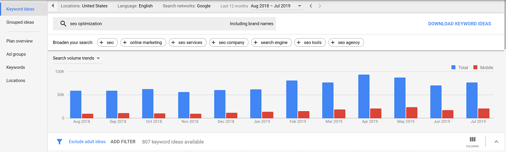Collapse the sidebar with the left triangle icon
506x152 pixels.
point(53,6)
